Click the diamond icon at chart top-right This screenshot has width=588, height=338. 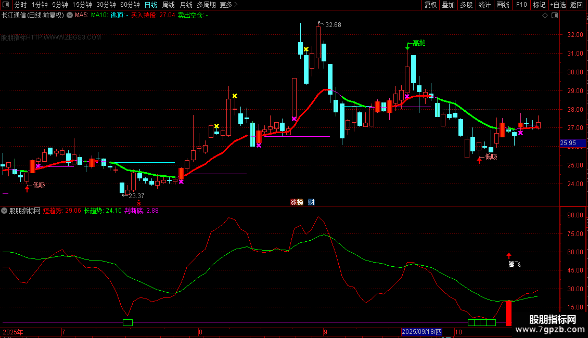[545, 16]
